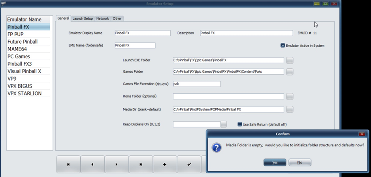This screenshot has height=177, width=371.
Task: Maximize the Emulator Setup window
Action: click(325, 4)
